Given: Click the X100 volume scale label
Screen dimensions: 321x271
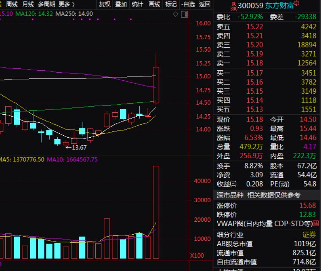Looking at the screenshot, I should click(197, 255).
